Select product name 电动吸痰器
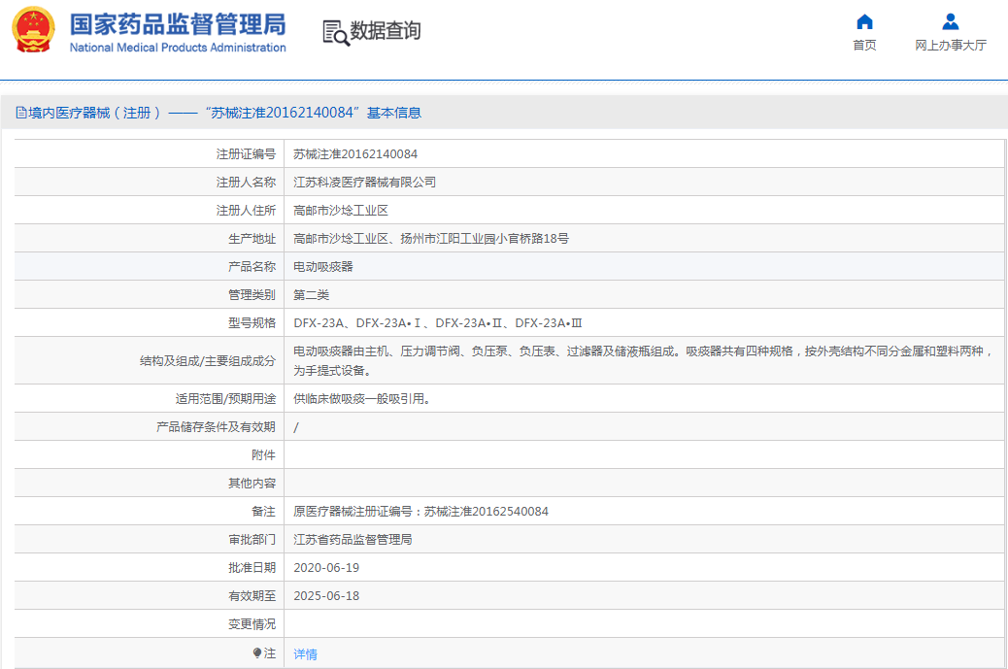Image resolution: width=1008 pixels, height=669 pixels. (x=322, y=267)
